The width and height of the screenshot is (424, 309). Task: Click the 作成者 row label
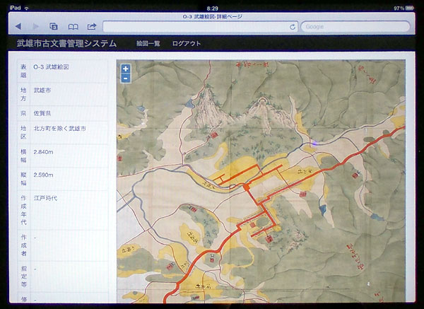pyautogui.click(x=23, y=245)
